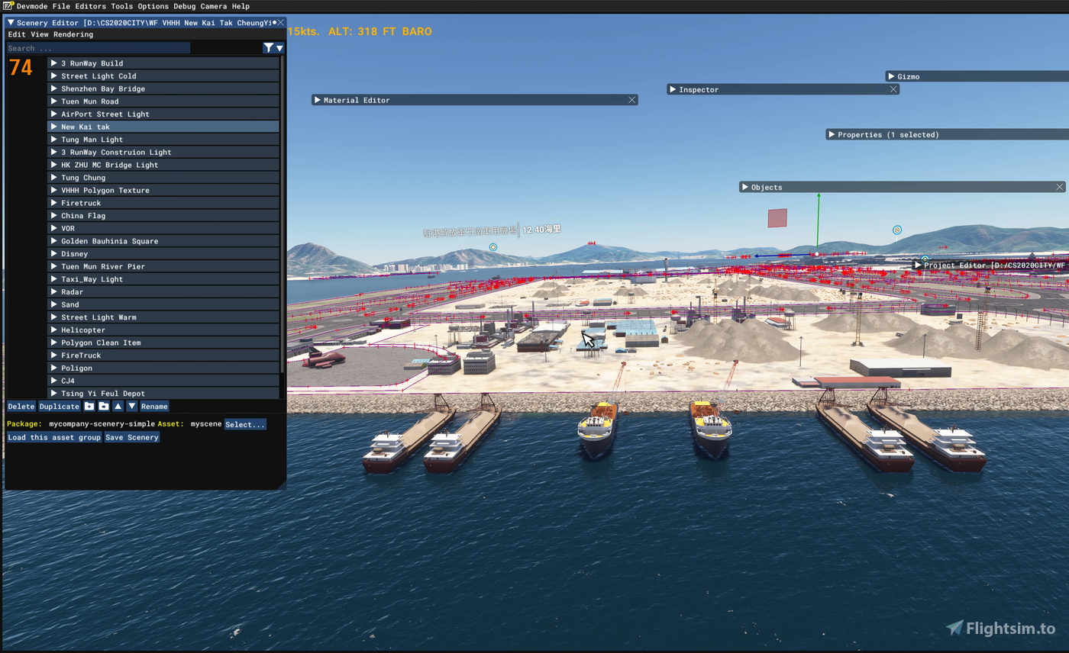Open the filter icon beside the search bar
This screenshot has width=1069, height=653.
(x=269, y=47)
